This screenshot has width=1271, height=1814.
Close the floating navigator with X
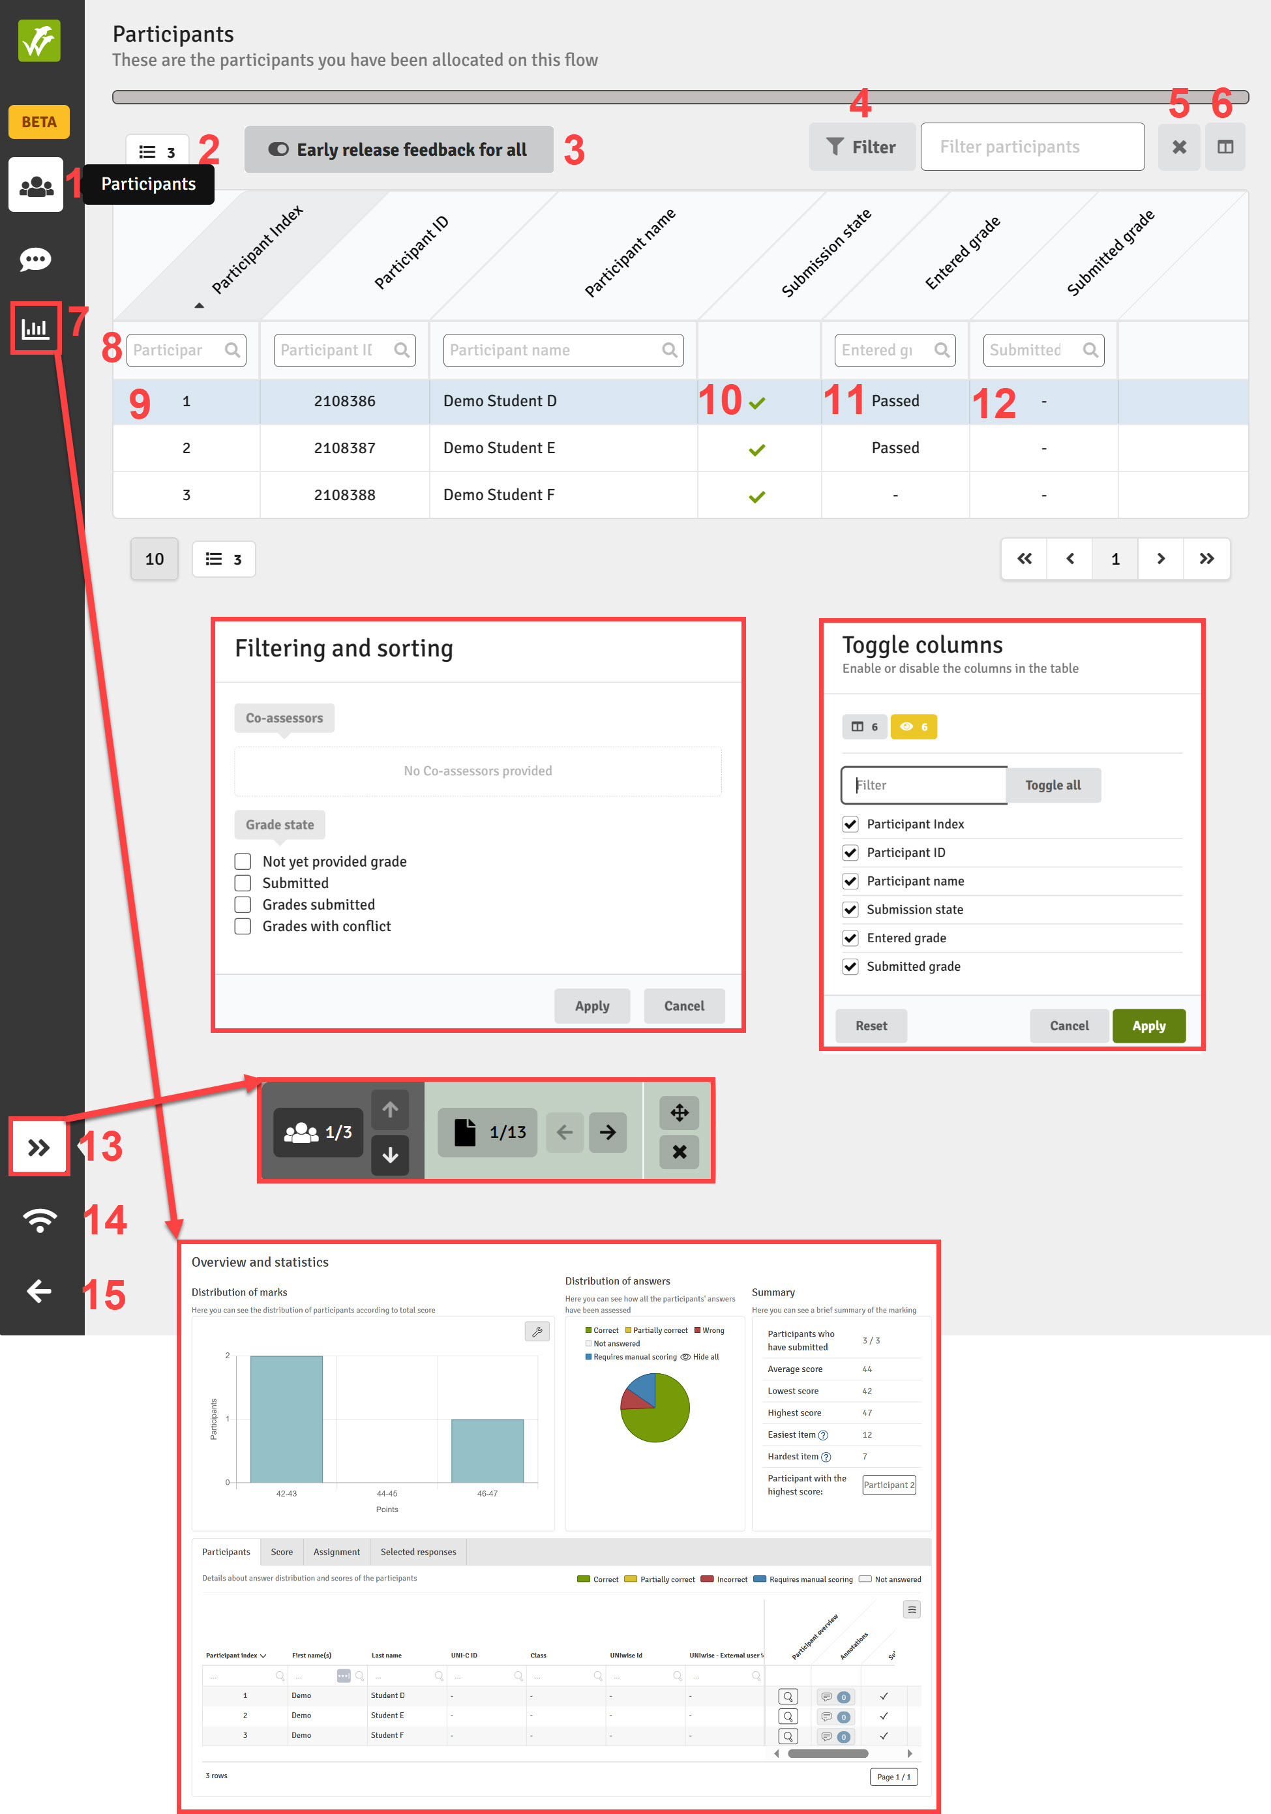(680, 1152)
